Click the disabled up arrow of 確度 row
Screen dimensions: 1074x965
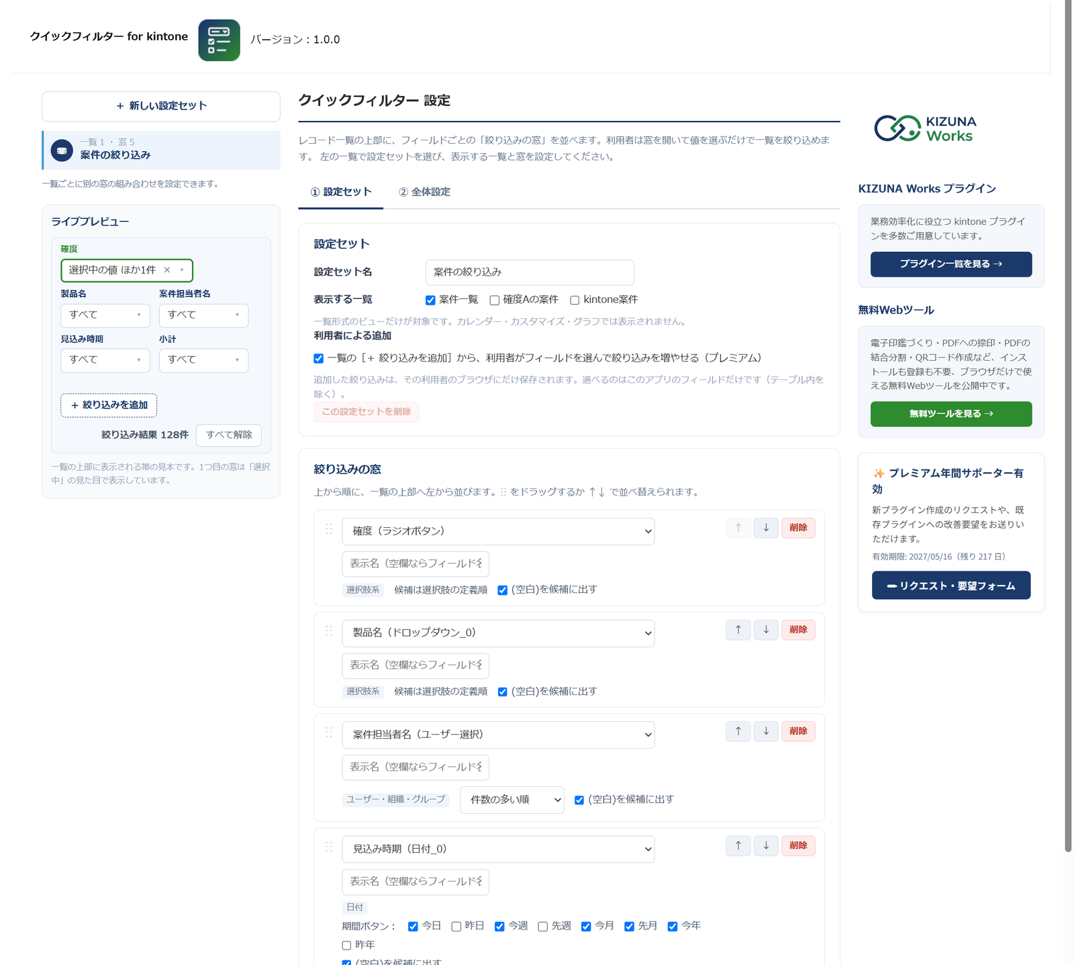(738, 528)
